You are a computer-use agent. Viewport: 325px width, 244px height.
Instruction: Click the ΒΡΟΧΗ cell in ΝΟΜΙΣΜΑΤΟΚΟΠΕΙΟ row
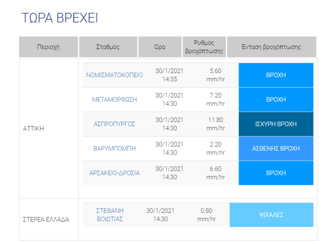tap(276, 75)
